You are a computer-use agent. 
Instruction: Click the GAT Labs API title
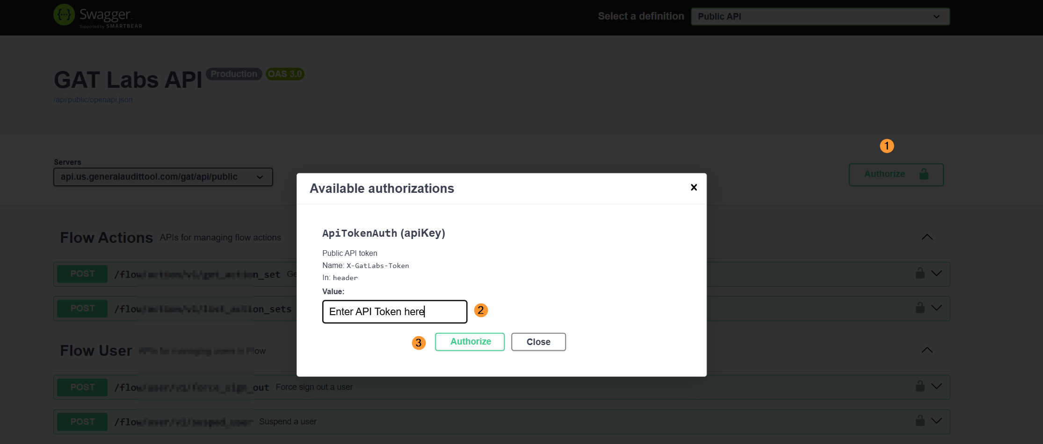click(128, 80)
